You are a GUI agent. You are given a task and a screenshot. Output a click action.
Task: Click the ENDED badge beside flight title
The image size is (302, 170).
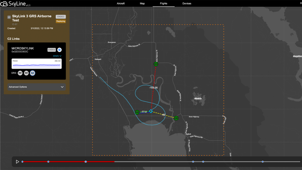(61, 17)
